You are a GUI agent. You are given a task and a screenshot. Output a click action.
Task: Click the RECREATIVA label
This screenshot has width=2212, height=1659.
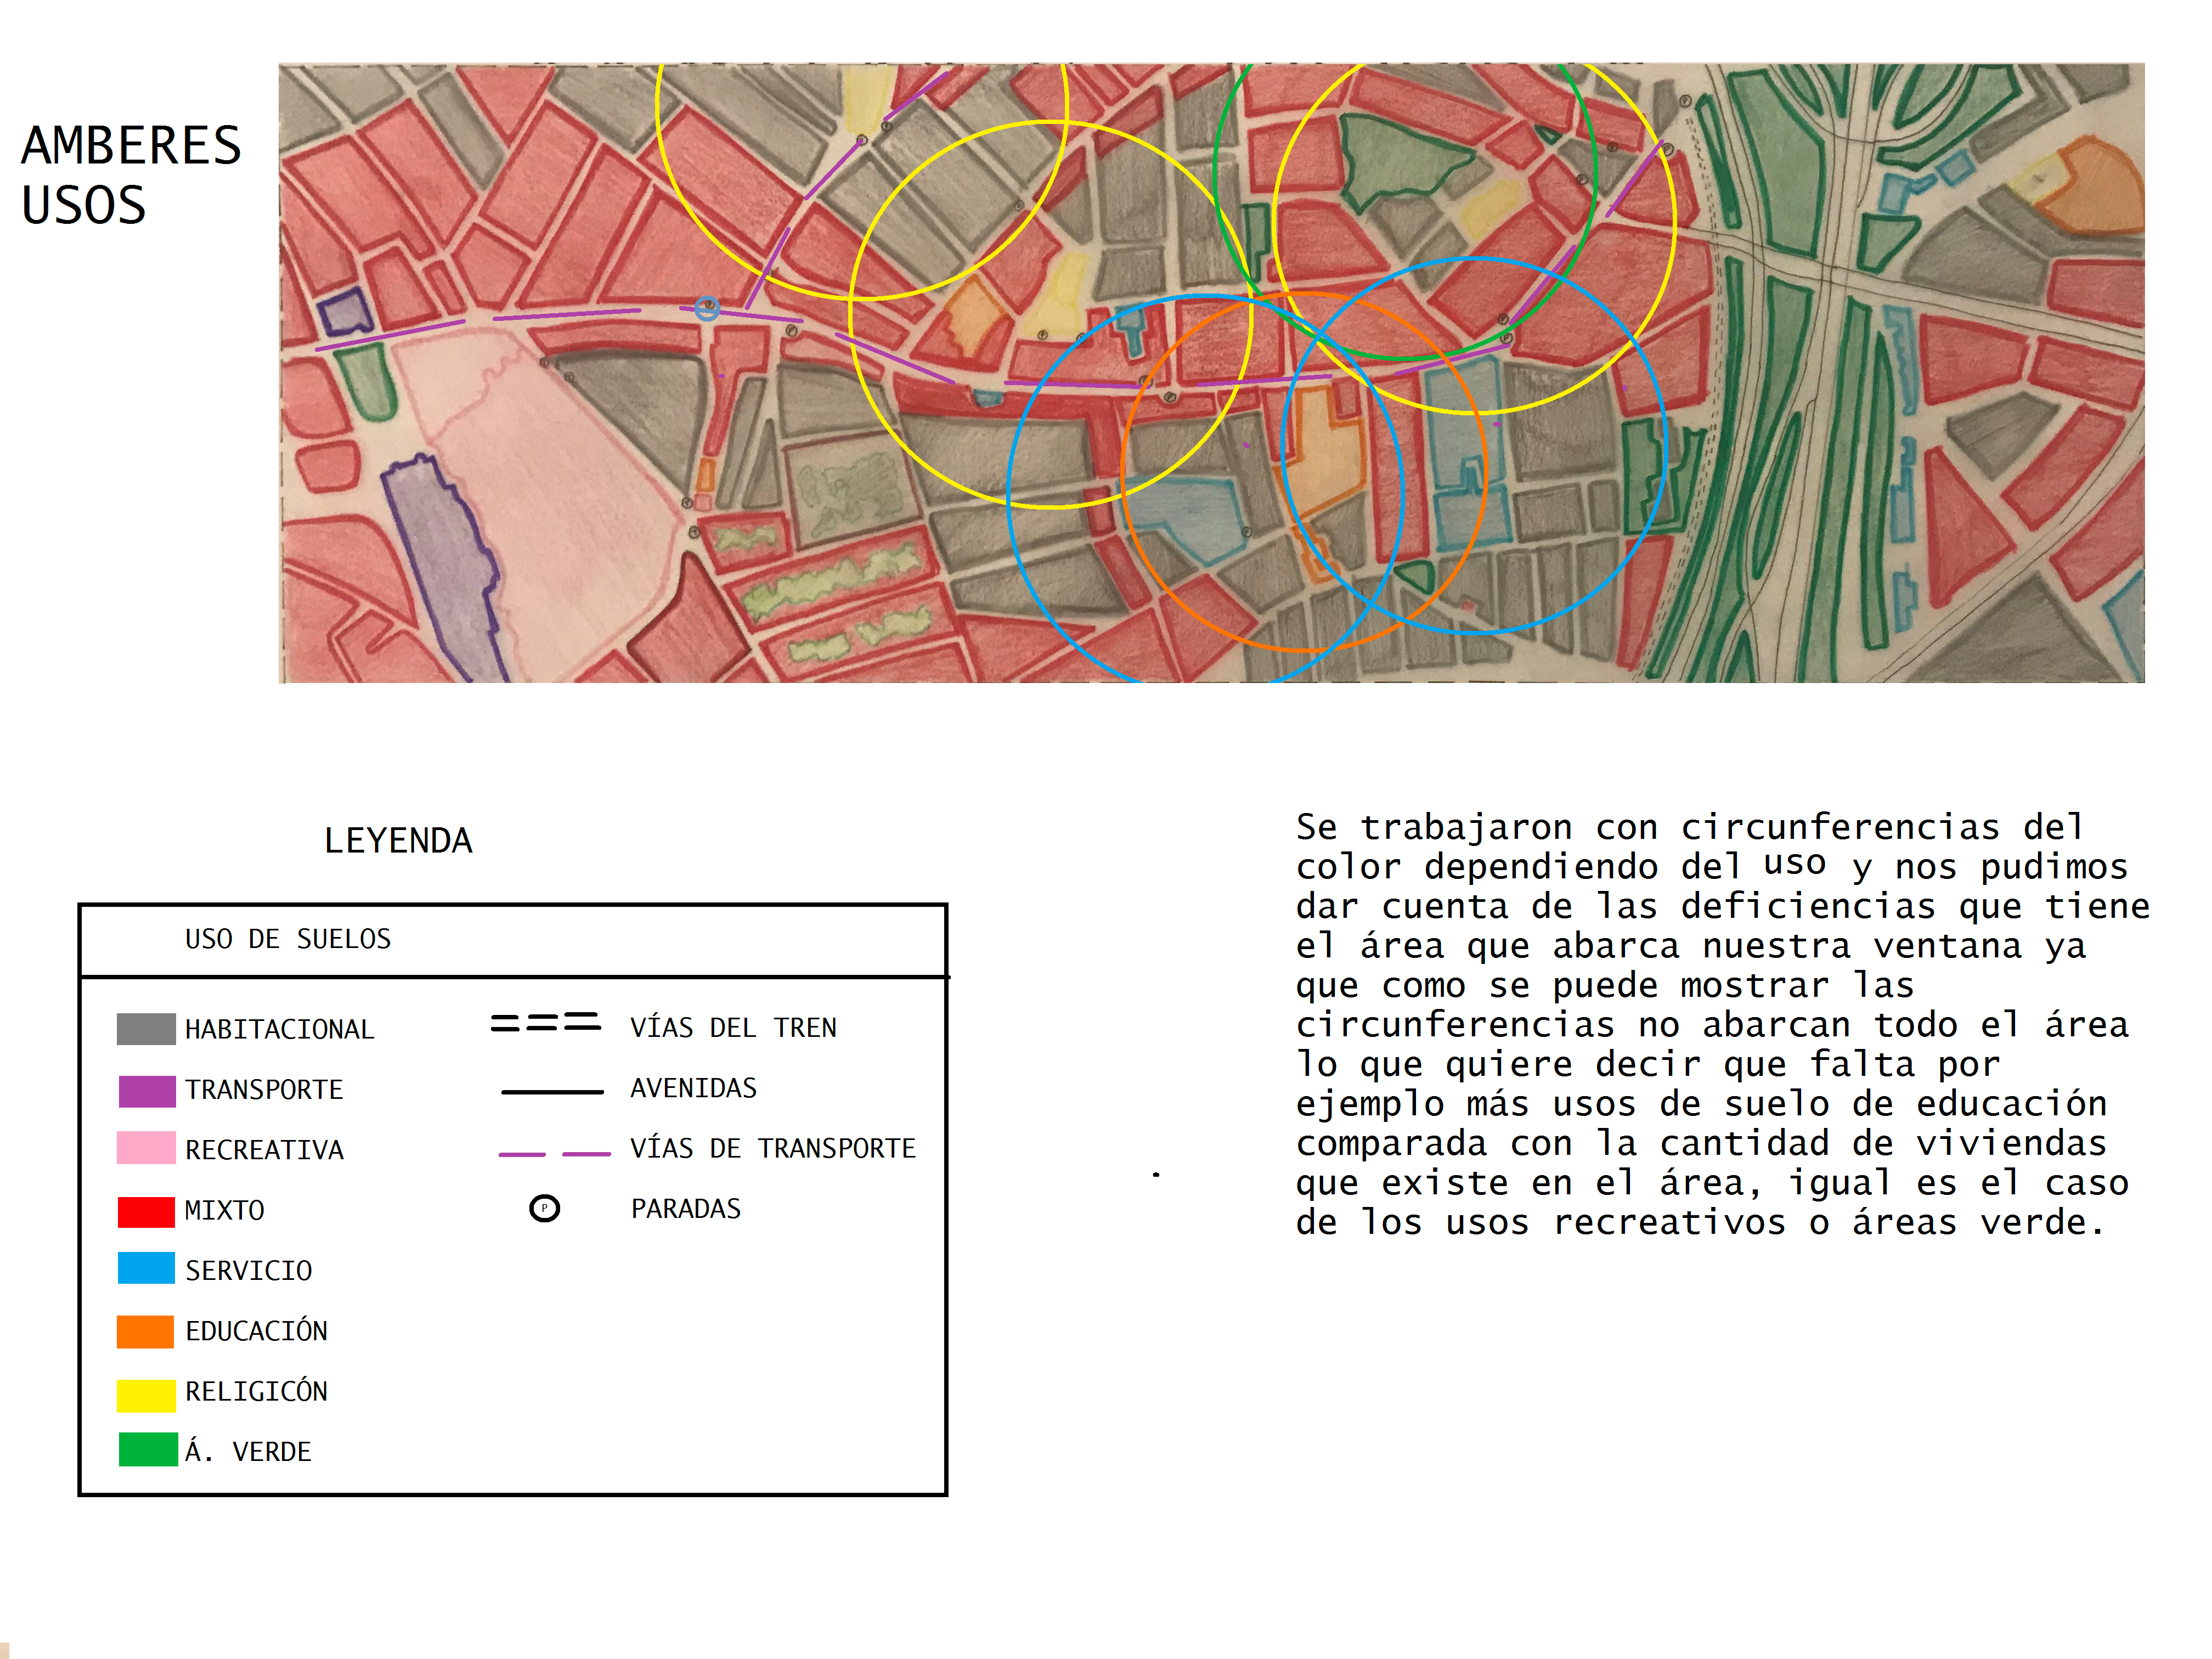264,1150
